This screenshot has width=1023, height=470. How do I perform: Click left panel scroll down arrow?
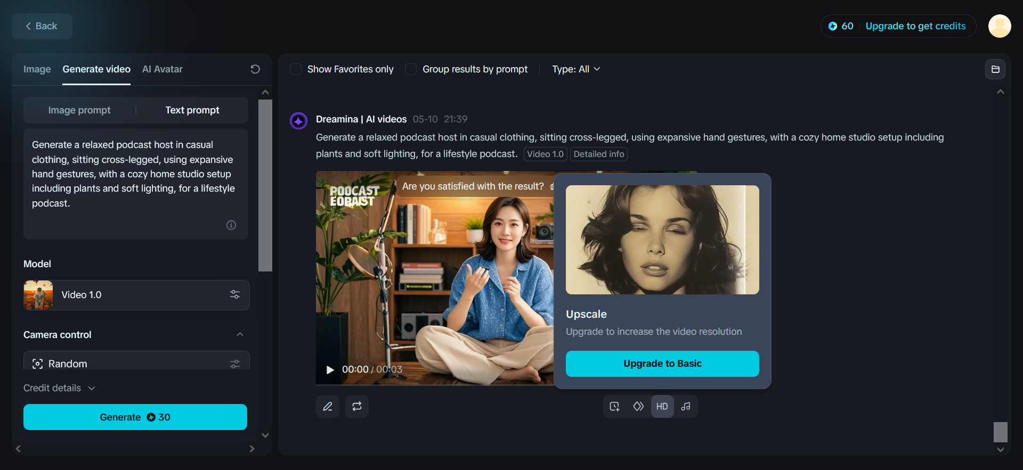point(265,435)
